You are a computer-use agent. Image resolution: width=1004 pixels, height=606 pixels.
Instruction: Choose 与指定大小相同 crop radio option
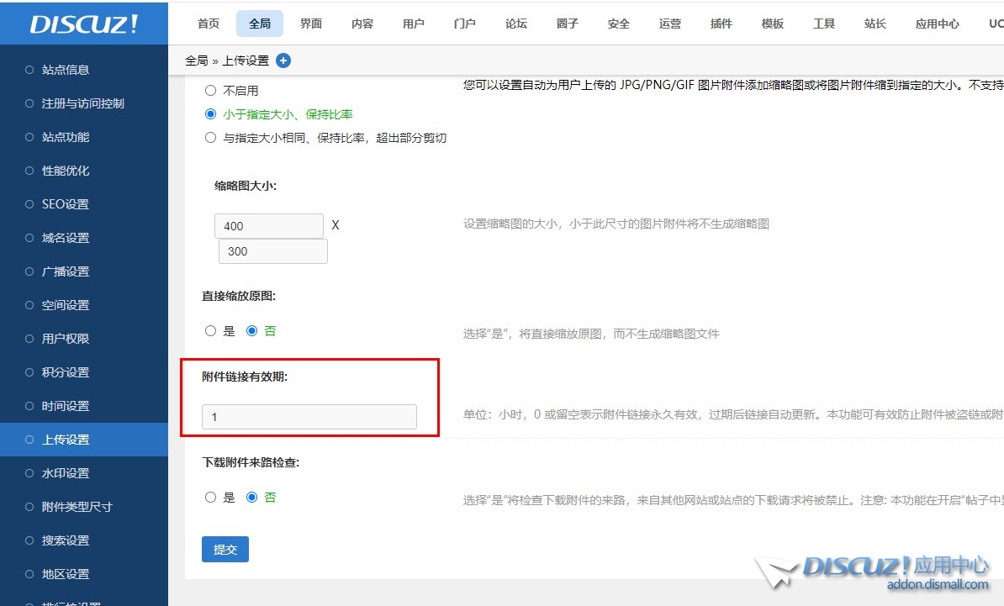coord(211,138)
